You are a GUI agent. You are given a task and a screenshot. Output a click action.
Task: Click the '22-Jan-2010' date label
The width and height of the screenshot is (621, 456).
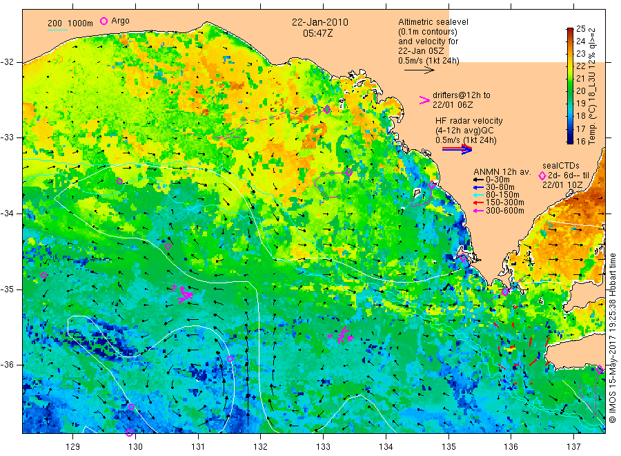[320, 22]
